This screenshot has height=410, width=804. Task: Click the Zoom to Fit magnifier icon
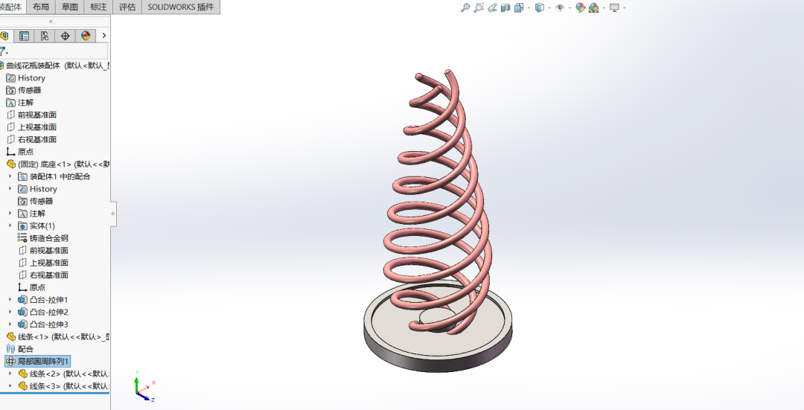[465, 7]
